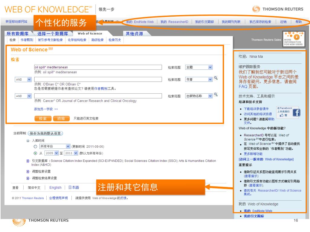Viewport: 310px width, 232px height.
Task: Open the 化学结构检索 sub-tab
Action: (x=77, y=40)
